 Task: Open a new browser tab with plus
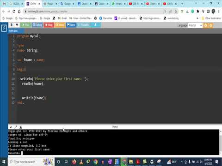click(182, 4)
